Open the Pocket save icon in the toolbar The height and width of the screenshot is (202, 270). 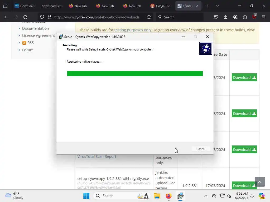216,17
